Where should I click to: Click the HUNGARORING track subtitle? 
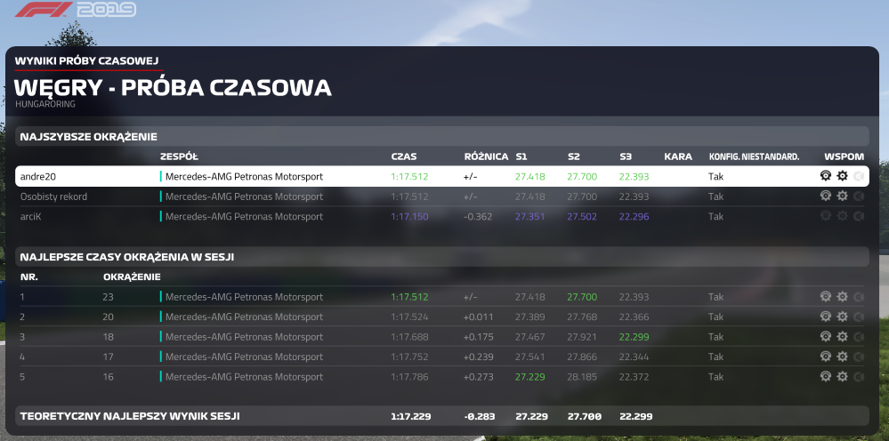pyautogui.click(x=45, y=104)
